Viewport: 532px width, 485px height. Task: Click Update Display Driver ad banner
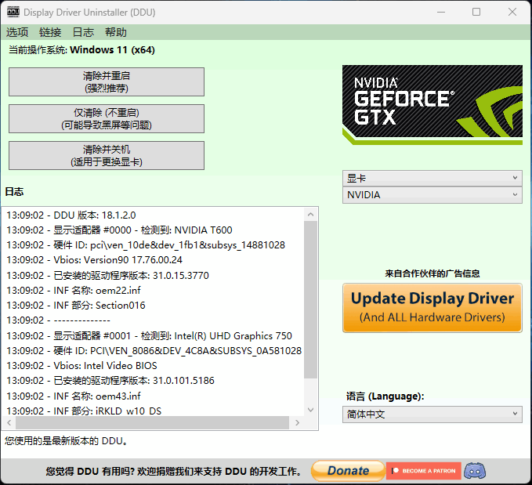(x=432, y=308)
